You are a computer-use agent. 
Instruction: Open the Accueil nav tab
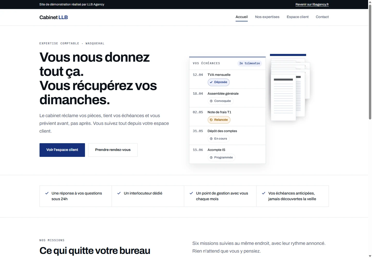click(242, 17)
